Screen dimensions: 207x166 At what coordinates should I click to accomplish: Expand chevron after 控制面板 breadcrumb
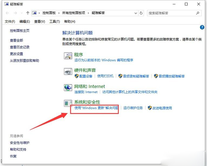coord(59,13)
